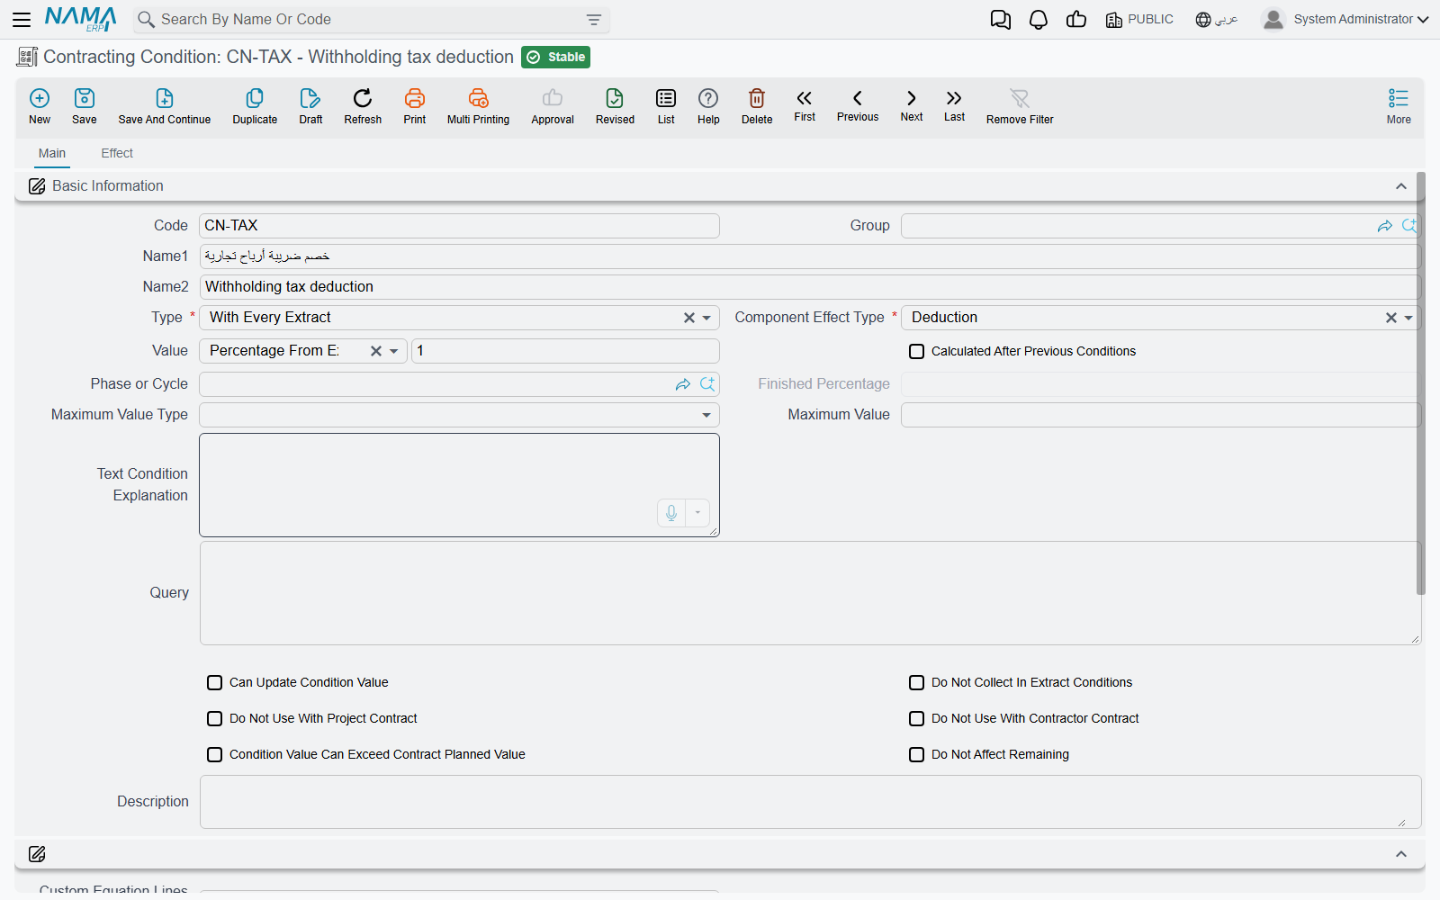Enable Do Not Collect In Extract Conditions
The width and height of the screenshot is (1440, 900).
coord(916,682)
